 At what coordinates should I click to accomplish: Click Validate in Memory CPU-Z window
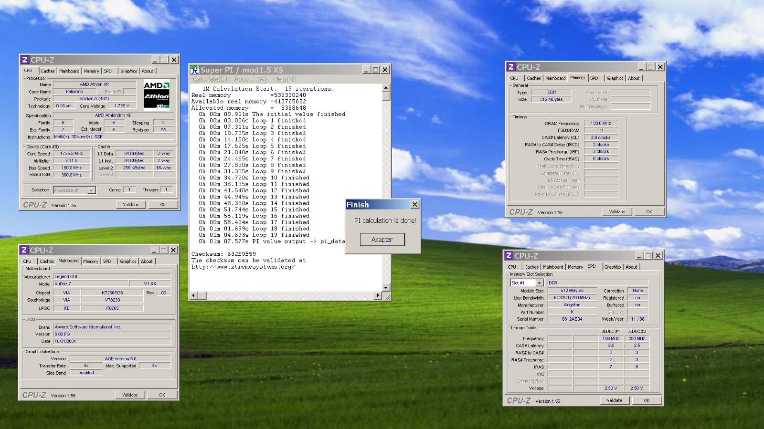tap(616, 212)
